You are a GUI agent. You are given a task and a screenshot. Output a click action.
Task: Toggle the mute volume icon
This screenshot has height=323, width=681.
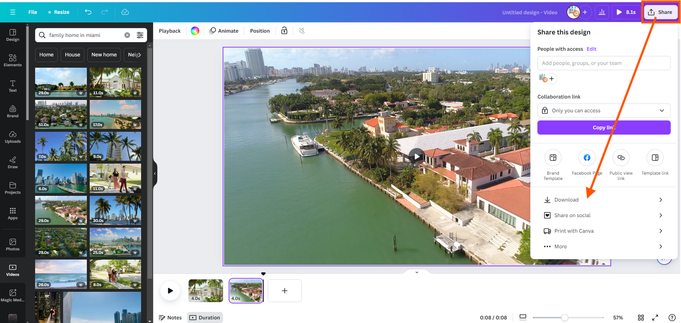click(302, 31)
